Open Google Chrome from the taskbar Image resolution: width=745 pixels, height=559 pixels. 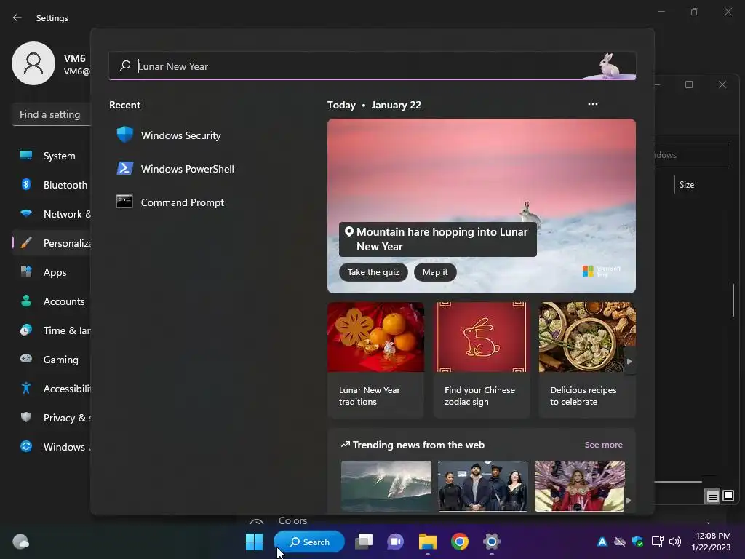click(460, 542)
